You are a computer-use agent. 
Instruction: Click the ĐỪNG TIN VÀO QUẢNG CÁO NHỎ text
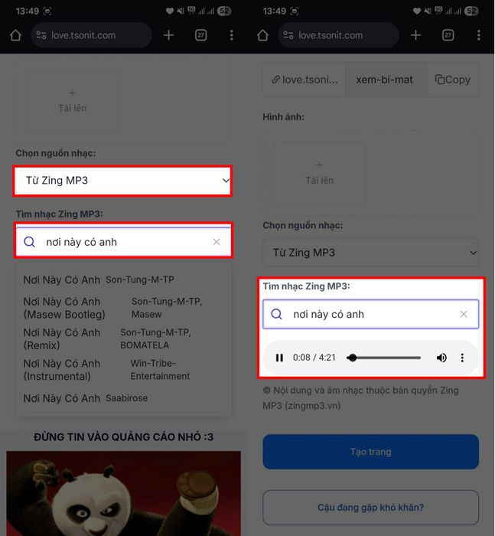123,437
